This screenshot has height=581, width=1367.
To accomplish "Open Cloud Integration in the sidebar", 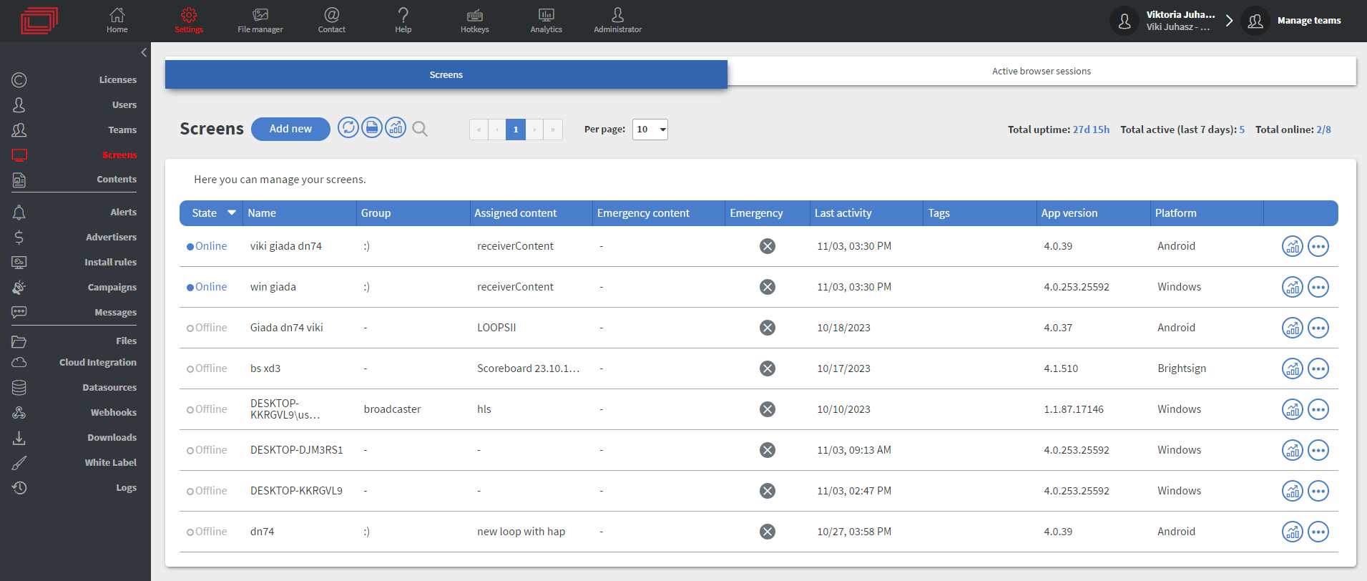I will click(x=74, y=362).
